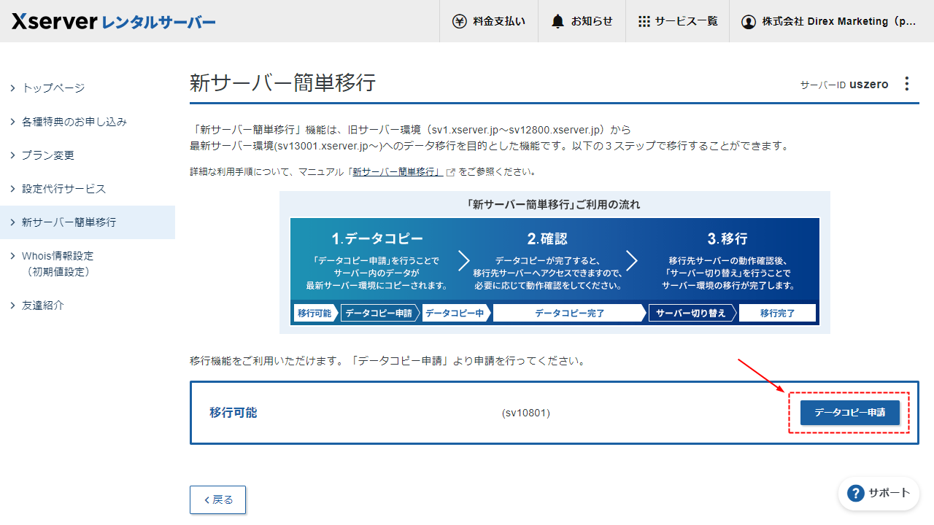Click the Xserver レンタルサーバー logo

pos(113,21)
